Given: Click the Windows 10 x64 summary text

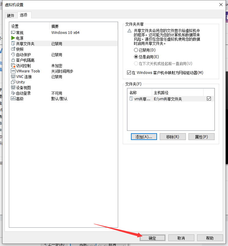Looking at the screenshot, I should (65, 33).
